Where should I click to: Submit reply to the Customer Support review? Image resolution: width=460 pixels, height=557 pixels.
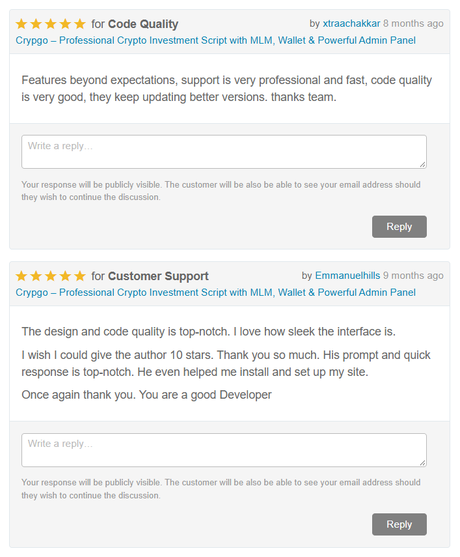point(399,524)
